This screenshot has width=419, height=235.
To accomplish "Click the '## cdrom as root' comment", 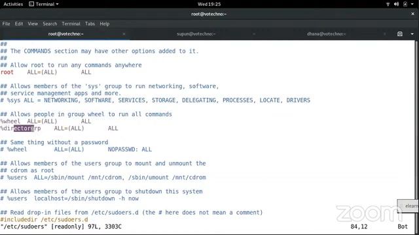I will (x=27, y=170).
